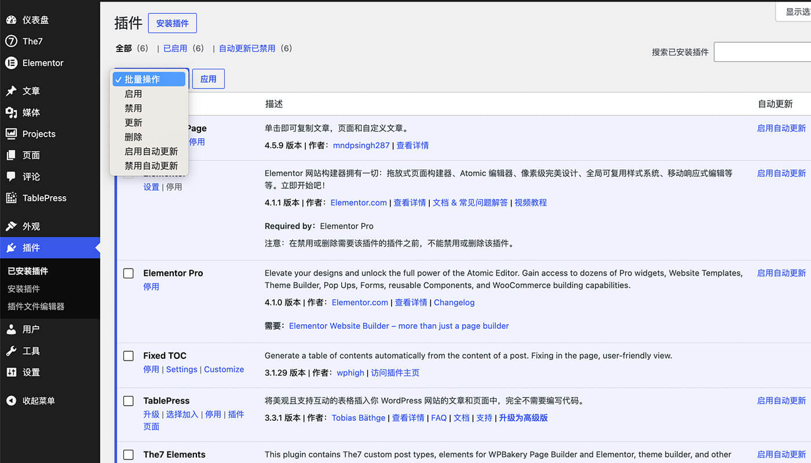
Task: Open the Users (用户) person icon
Action: 11,329
